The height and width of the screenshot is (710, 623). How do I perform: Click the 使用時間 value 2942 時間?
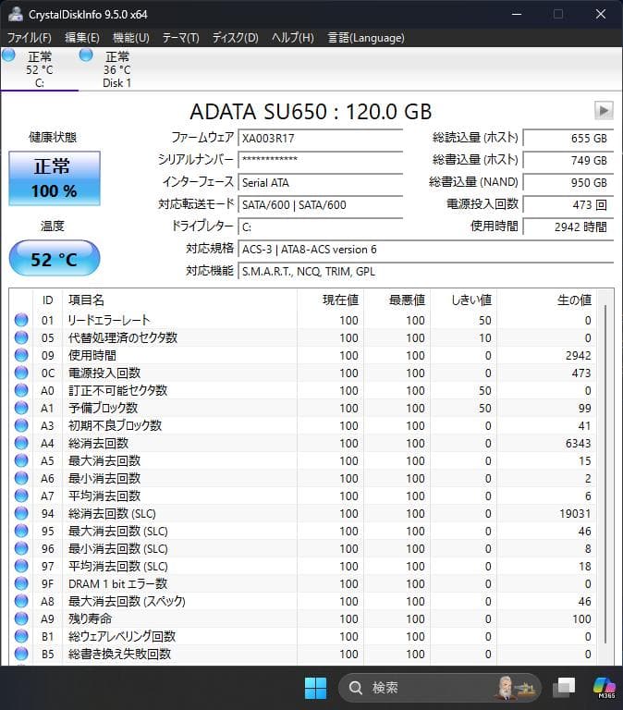568,226
